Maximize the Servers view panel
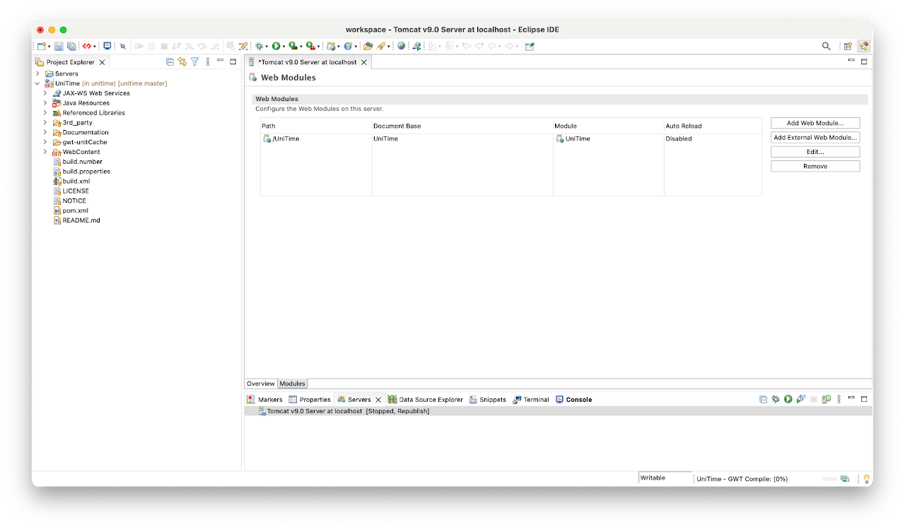Screen dimensions: 905x529 coord(864,399)
